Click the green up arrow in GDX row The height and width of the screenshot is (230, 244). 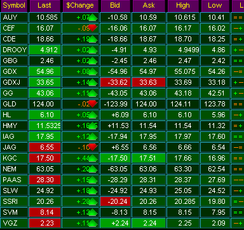[93, 71]
